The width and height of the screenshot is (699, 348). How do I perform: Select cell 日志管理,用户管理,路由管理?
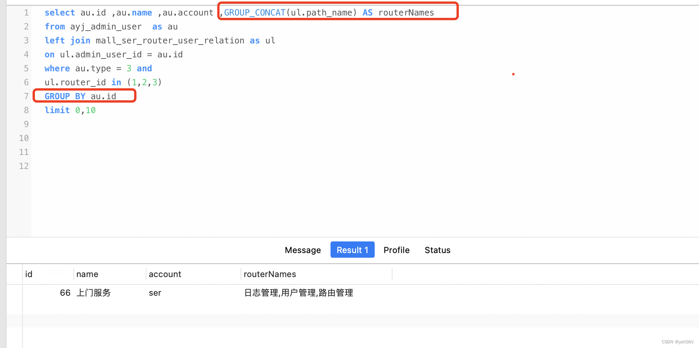(x=299, y=293)
